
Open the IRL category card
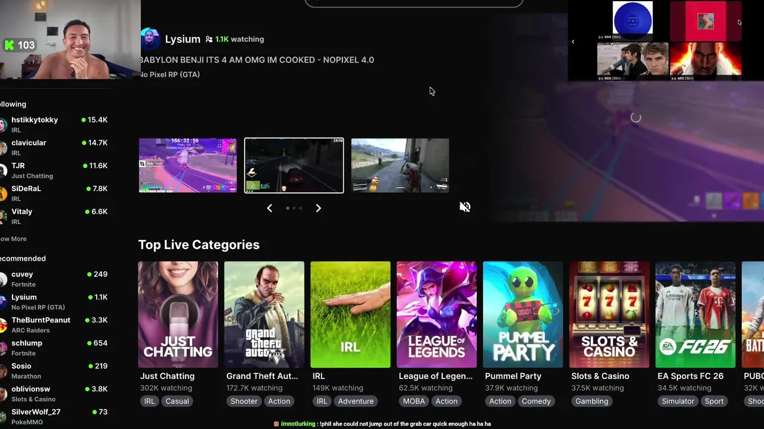350,315
